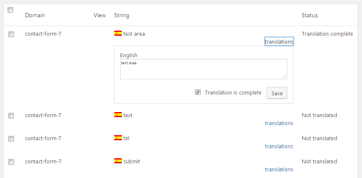
Task: Save the English translation
Action: 277,93
